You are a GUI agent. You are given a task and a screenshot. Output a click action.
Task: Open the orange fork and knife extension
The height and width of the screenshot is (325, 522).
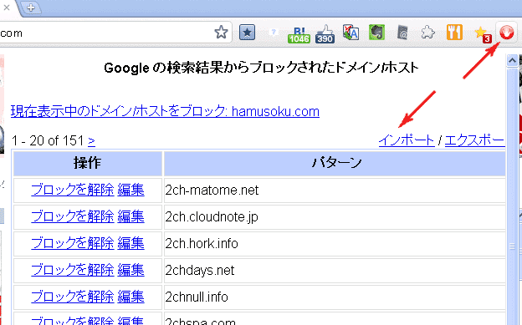(x=454, y=33)
